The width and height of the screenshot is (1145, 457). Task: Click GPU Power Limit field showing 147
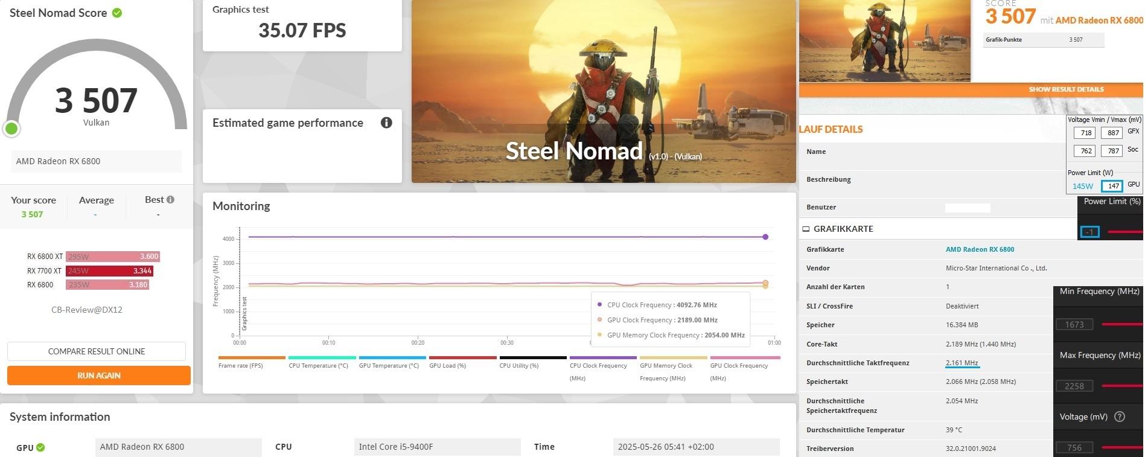point(1112,186)
